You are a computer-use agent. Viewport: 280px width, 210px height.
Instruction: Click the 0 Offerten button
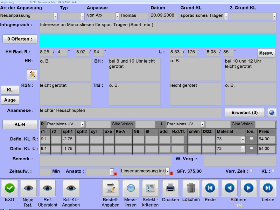[x=20, y=39]
